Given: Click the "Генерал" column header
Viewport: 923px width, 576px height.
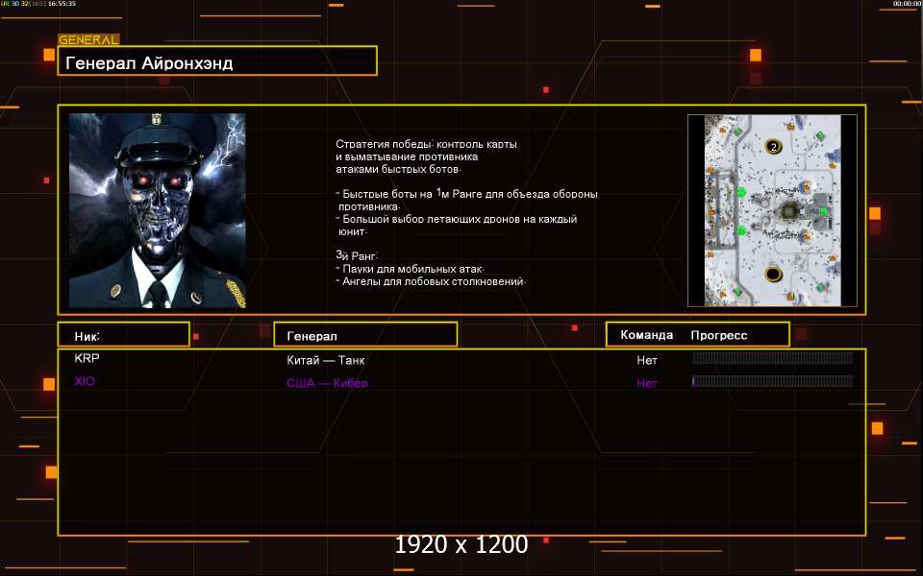Looking at the screenshot, I should 365,334.
